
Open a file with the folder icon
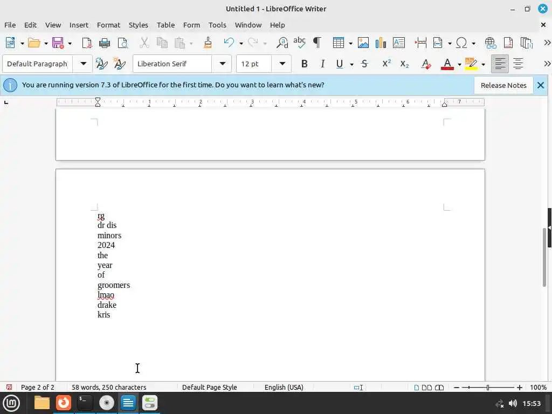tap(34, 43)
